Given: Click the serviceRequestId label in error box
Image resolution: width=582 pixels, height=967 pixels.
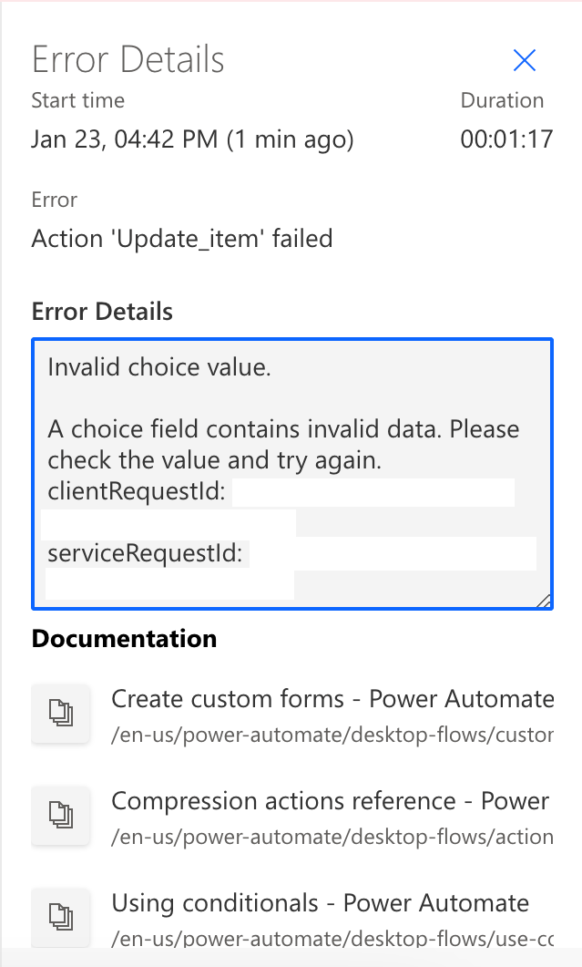Looking at the screenshot, I should [146, 553].
